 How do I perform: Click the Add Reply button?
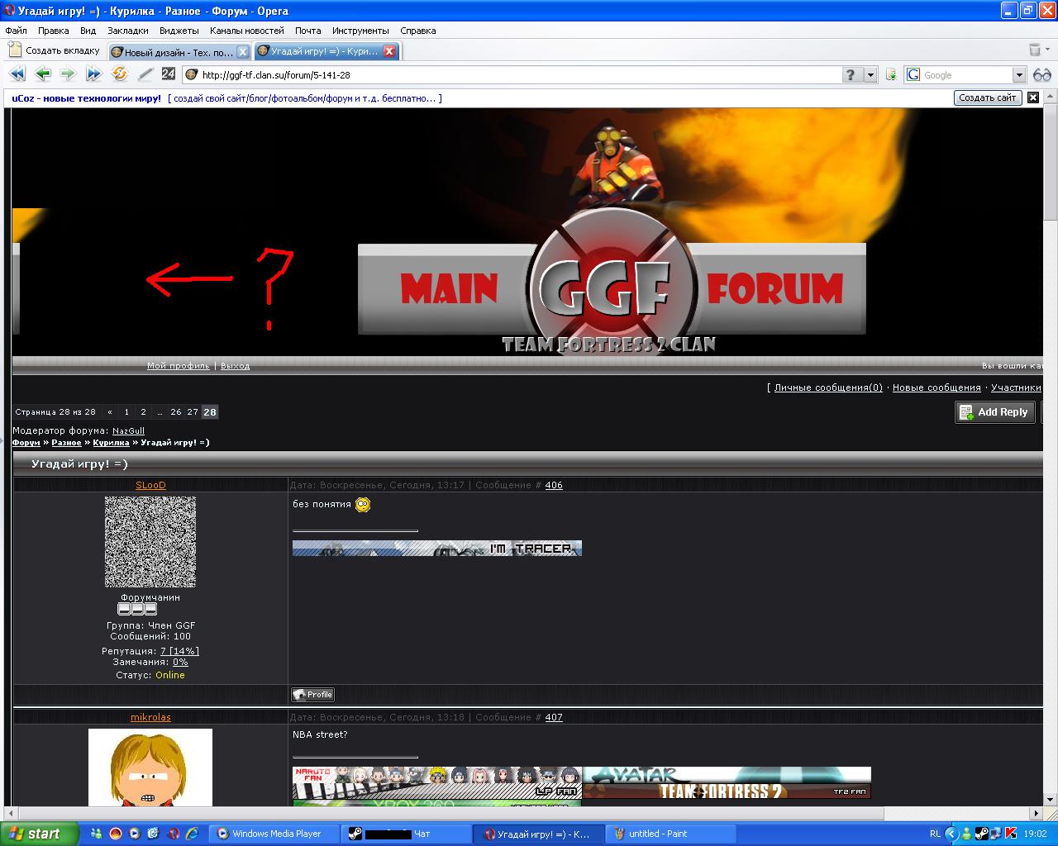coord(994,412)
